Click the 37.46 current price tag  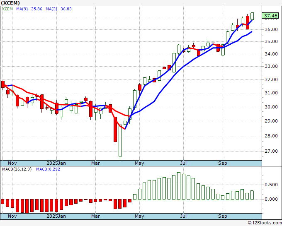pyautogui.click(x=271, y=16)
